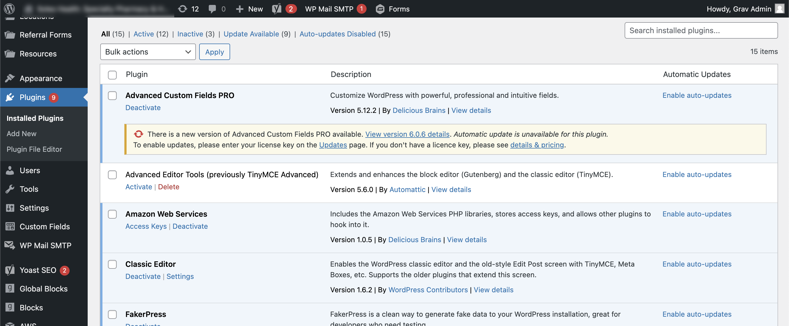The image size is (789, 326).
Task: Filter by Inactive plugins
Action: tap(190, 34)
